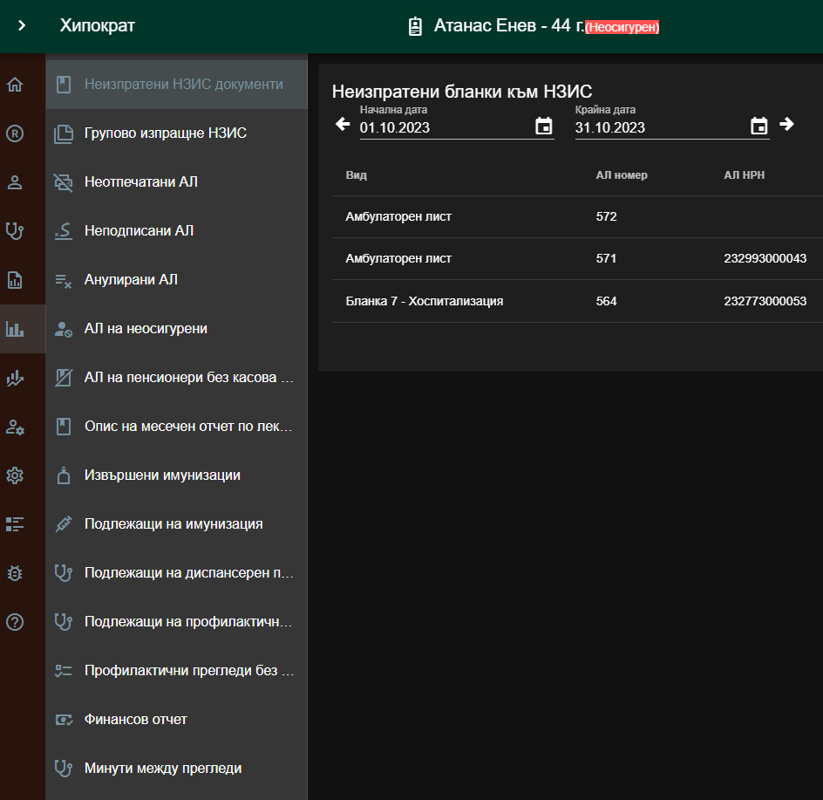Open the Home icon in the sidebar
The image size is (823, 800).
15,85
